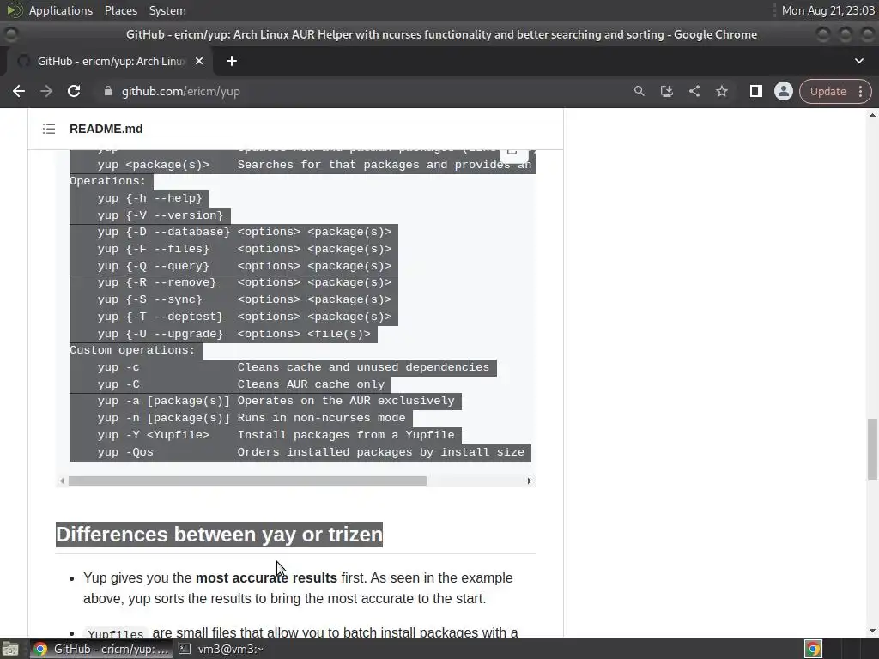The image size is (879, 659).
Task: Click the code block horizontal scrollbar
Action: point(247,481)
